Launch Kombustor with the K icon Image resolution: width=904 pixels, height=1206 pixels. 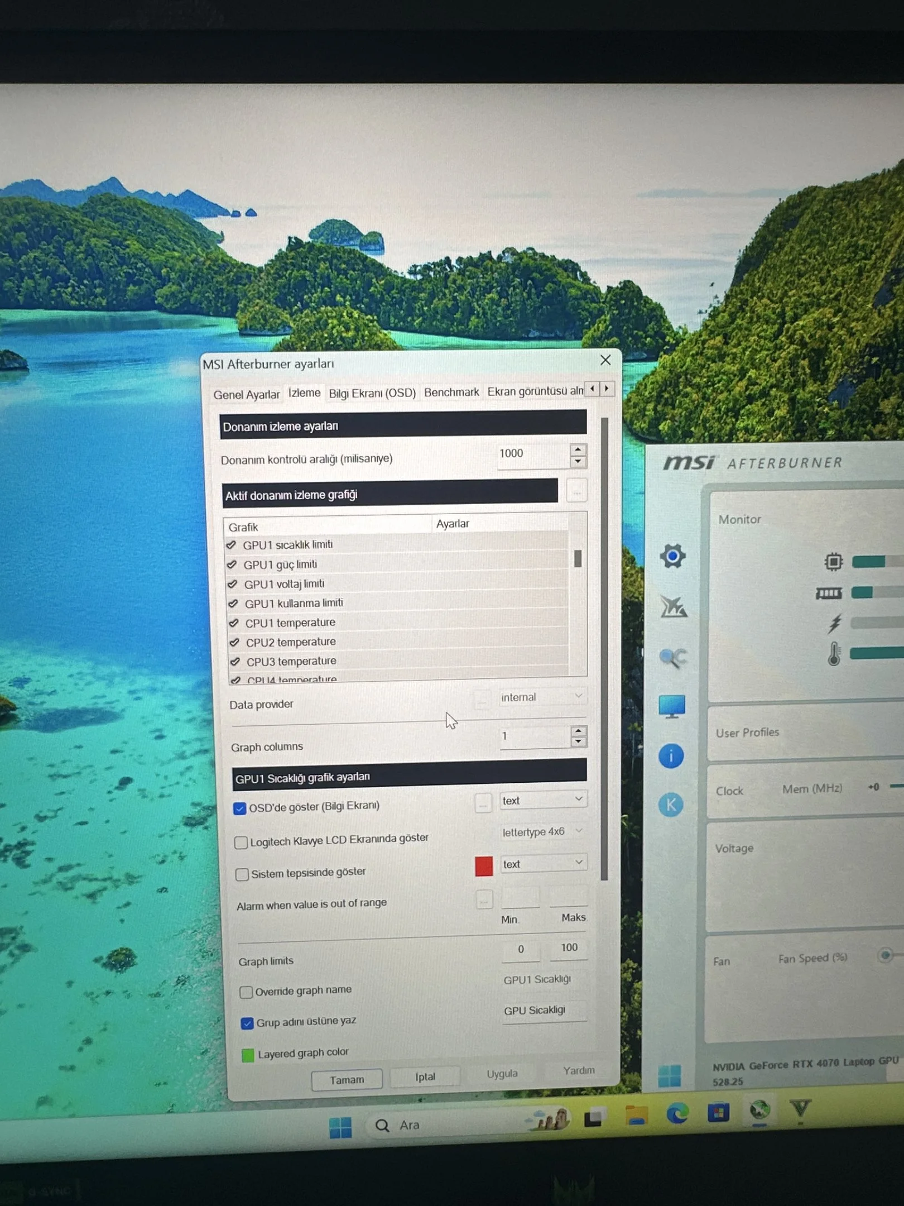coord(671,805)
